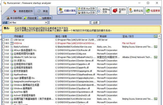Click the WXDrive item icon
This screenshot has height=105, width=163.
(x=12, y=43)
